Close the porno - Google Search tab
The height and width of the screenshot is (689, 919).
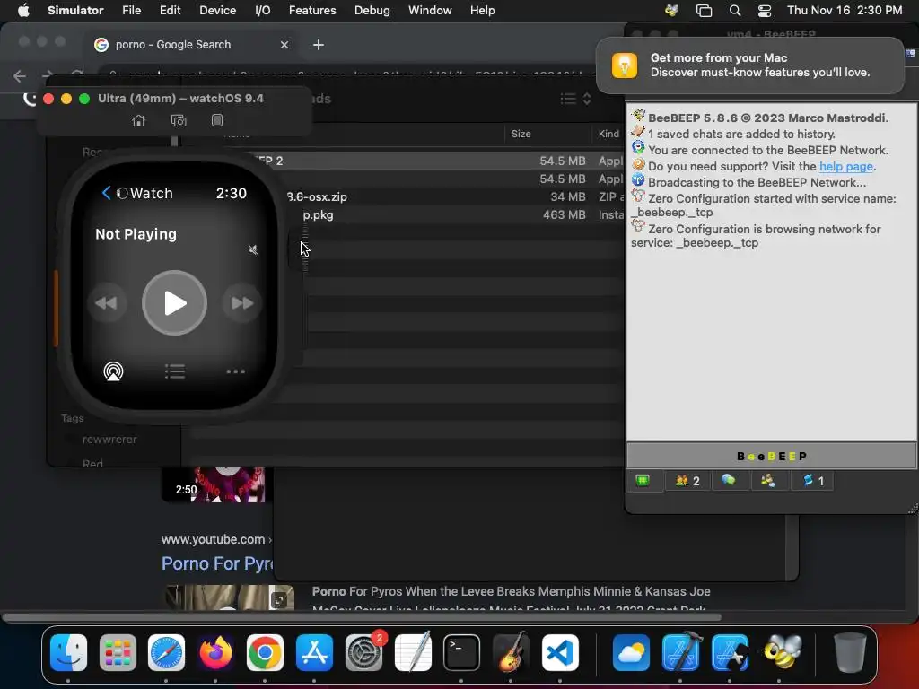pos(284,45)
